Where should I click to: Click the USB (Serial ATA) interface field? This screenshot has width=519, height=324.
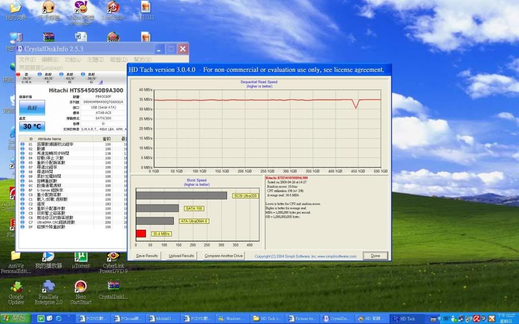(x=103, y=107)
